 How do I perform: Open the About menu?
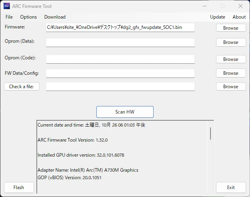pos(239,17)
